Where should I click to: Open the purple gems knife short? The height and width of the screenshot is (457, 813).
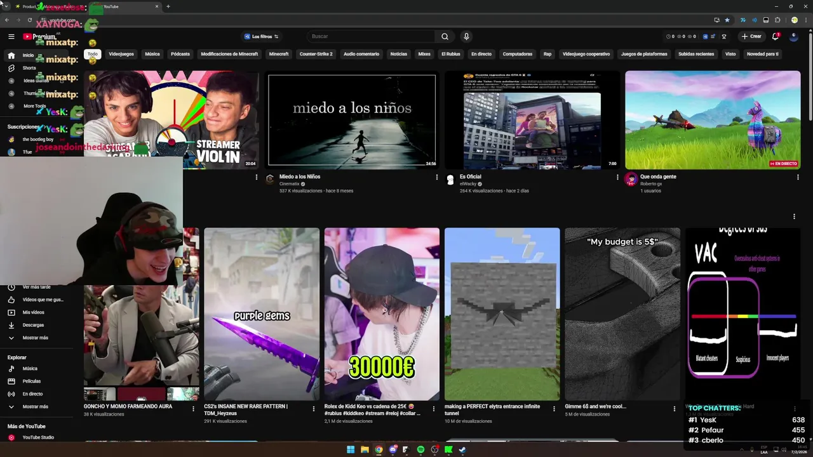pyautogui.click(x=262, y=314)
